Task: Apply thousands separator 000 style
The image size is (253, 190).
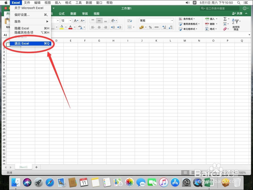Action: coord(157,27)
